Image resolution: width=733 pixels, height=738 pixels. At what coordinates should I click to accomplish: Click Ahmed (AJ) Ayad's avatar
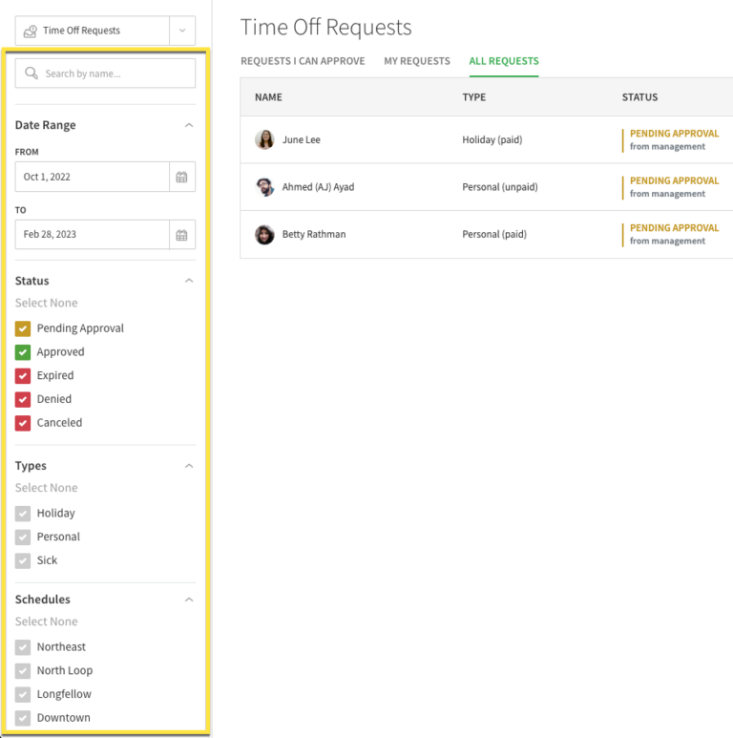(x=264, y=187)
